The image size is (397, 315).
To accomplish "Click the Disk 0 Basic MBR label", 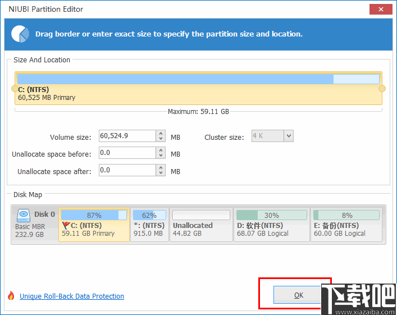I will coord(35,225).
